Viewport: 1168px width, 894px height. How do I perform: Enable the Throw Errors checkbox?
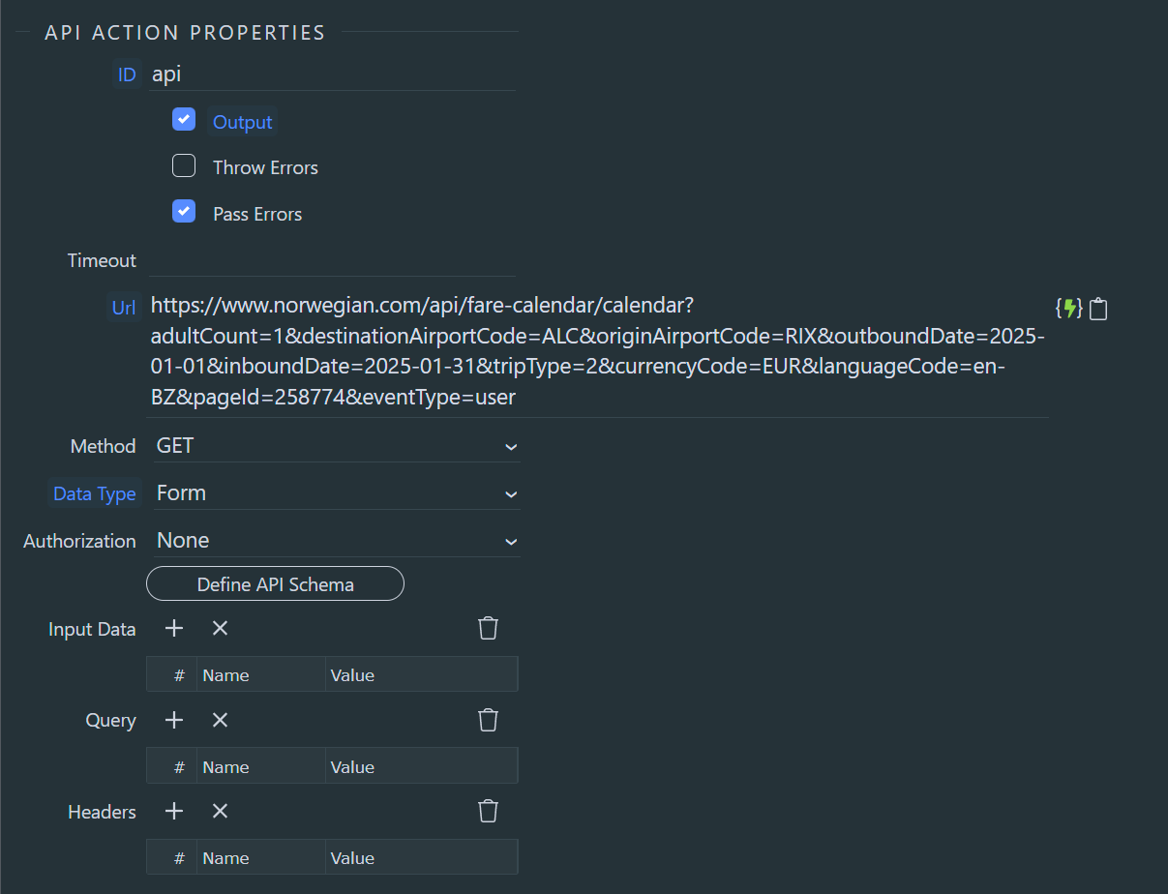pos(184,165)
